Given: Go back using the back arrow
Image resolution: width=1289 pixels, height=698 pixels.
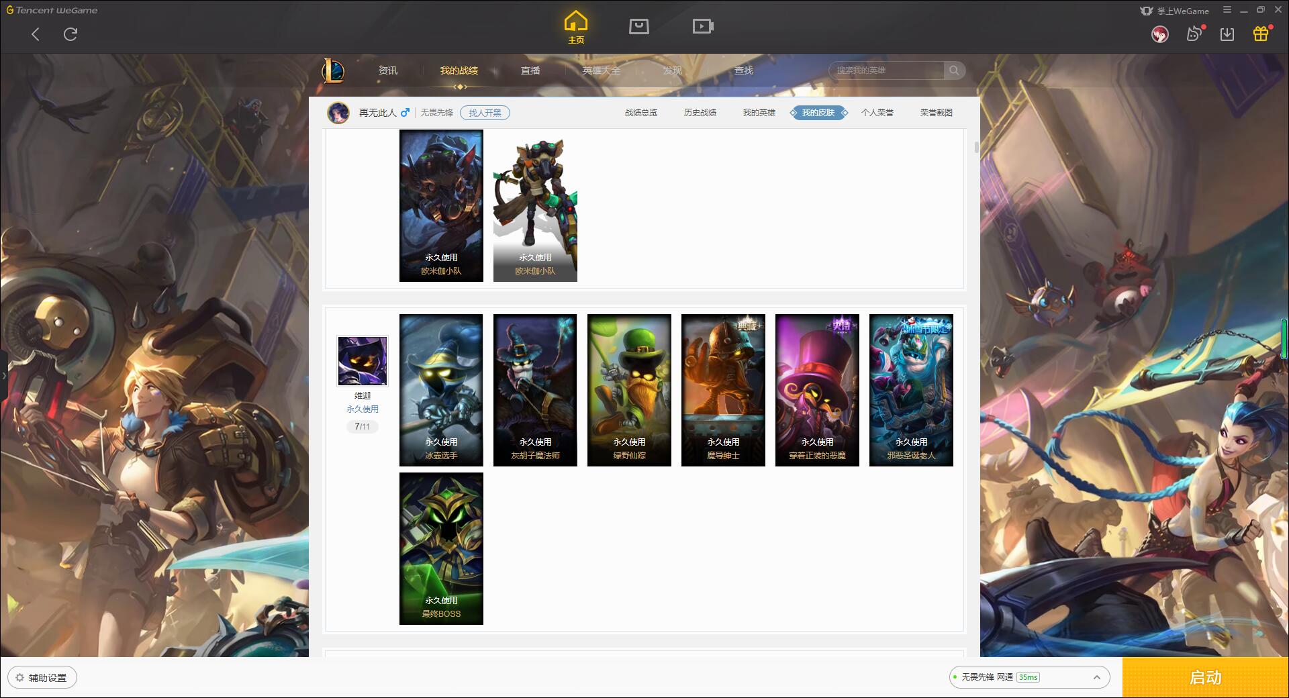Looking at the screenshot, I should point(36,34).
